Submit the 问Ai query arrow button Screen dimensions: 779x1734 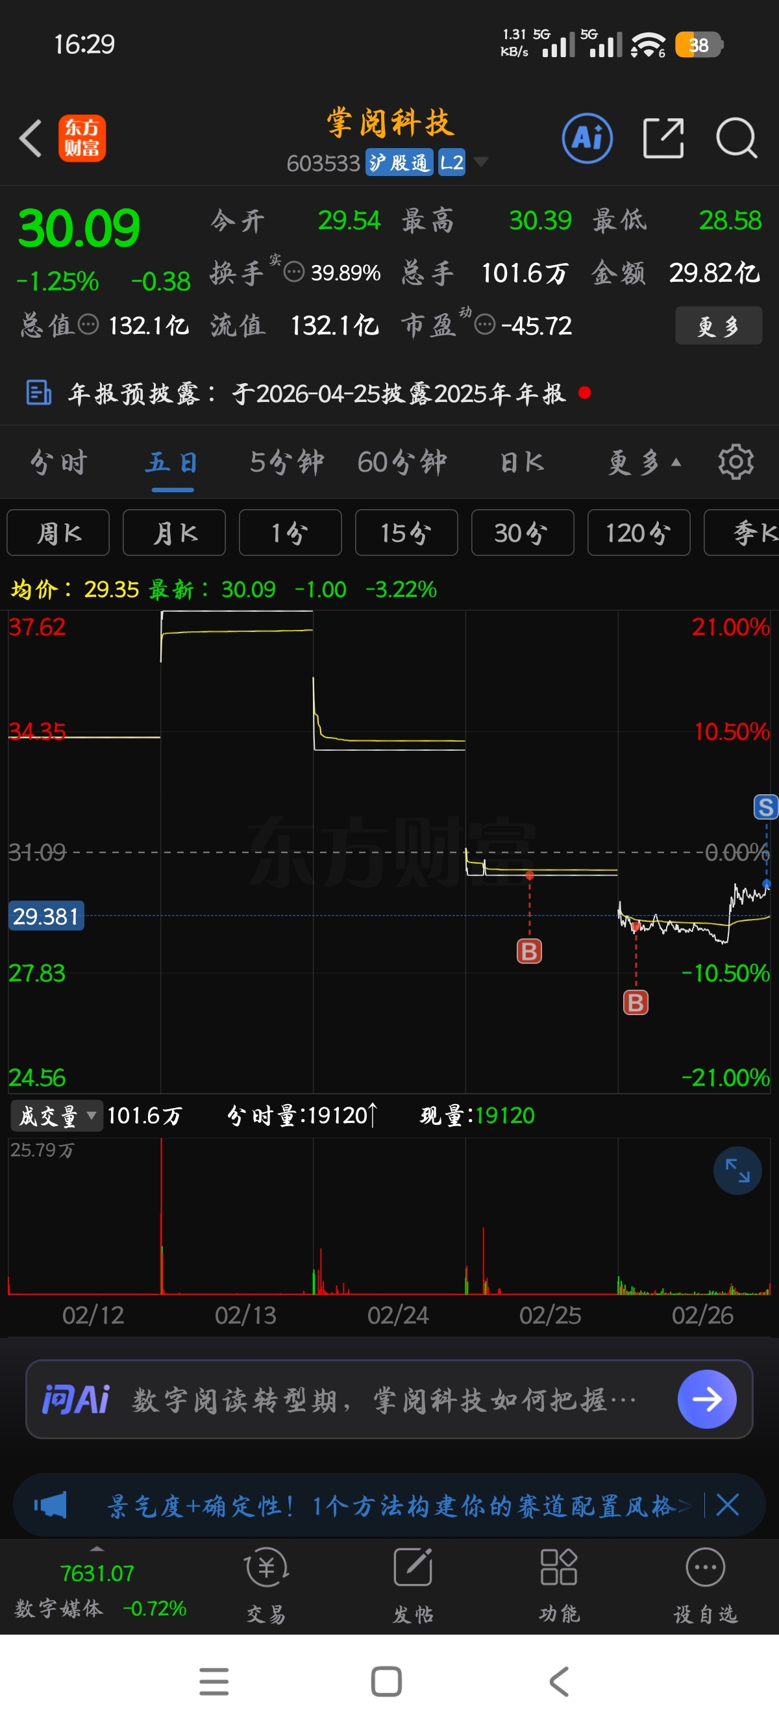(x=707, y=1400)
